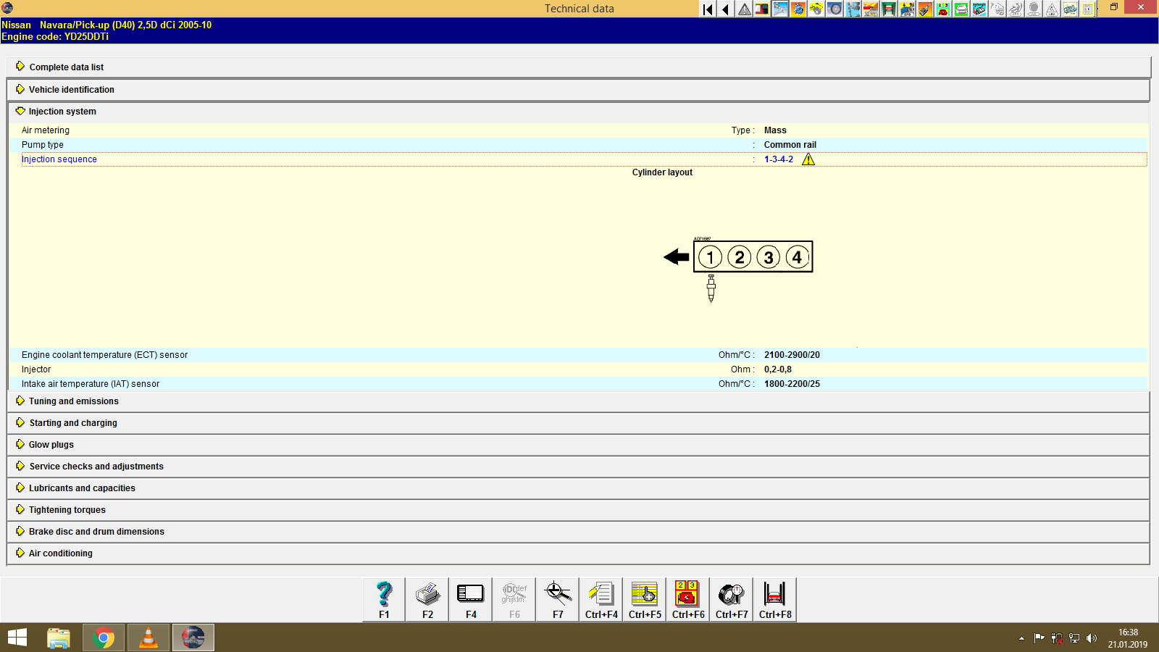
Task: Collapse the Injection system section
Action: (62, 111)
